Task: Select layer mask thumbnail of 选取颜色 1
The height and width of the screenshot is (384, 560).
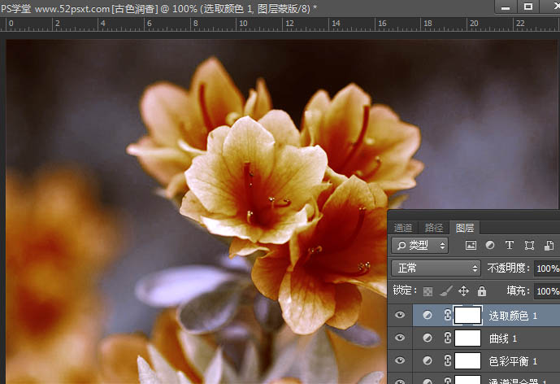Action: click(467, 315)
